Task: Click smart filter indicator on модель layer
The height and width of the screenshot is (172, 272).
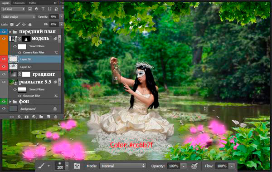Action: [55, 39]
